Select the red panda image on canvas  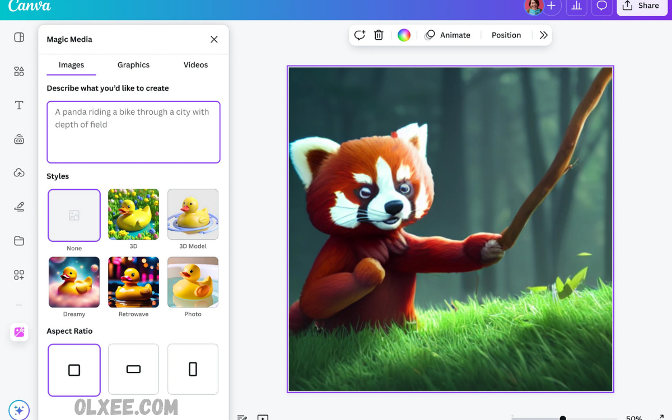tap(450, 229)
